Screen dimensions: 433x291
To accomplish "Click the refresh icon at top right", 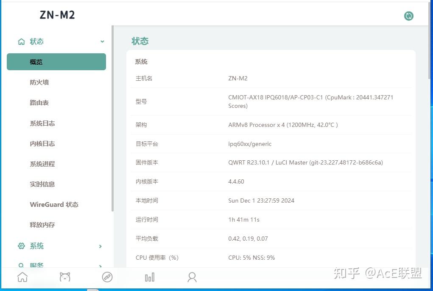I will 409,16.
